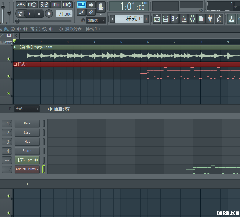Click the Snare channel button
240x217 pixels.
click(x=27, y=151)
